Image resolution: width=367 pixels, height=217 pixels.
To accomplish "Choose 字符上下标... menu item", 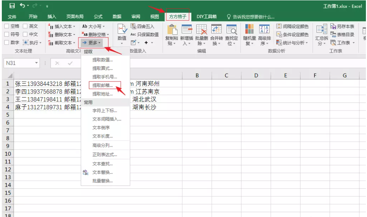I will [105, 111].
